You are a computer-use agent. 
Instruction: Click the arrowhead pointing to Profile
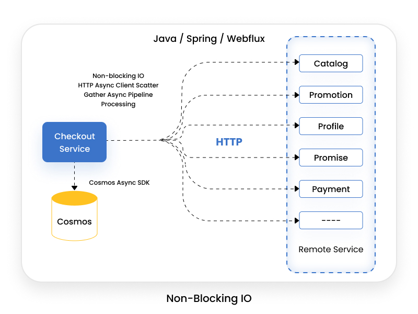(297, 125)
